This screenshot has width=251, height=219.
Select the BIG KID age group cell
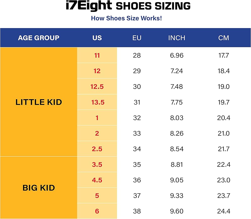(39, 188)
